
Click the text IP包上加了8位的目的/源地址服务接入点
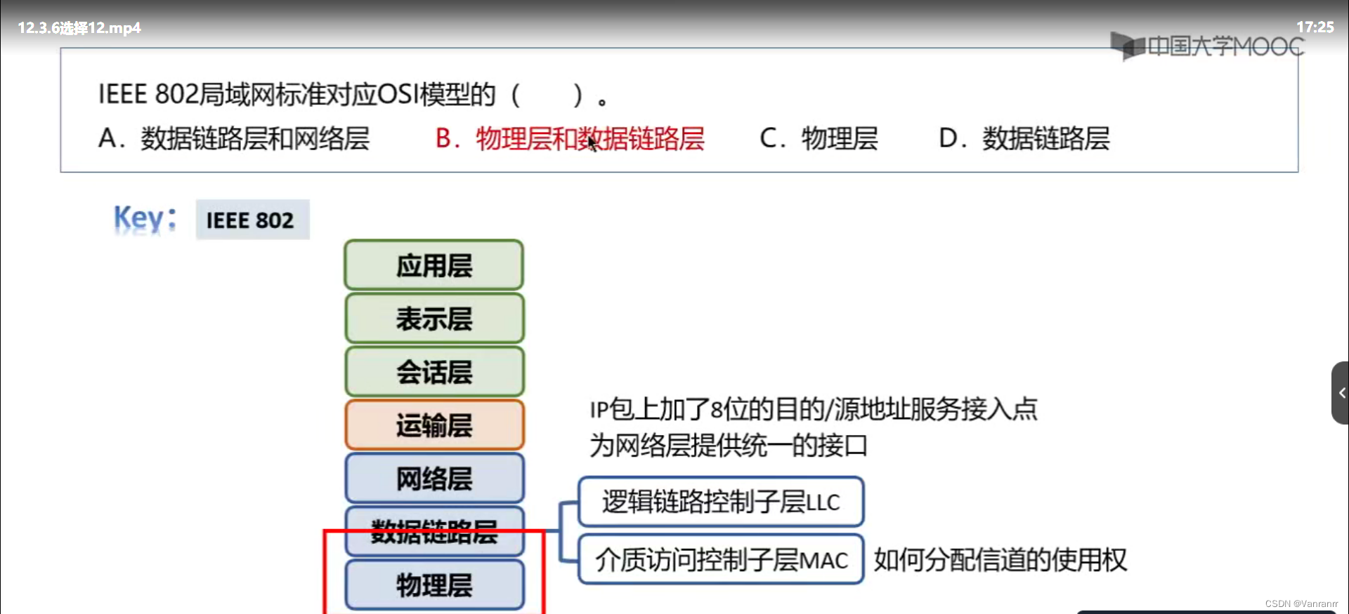click(x=814, y=408)
